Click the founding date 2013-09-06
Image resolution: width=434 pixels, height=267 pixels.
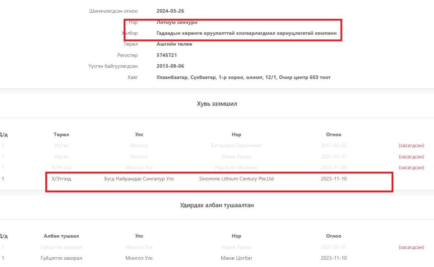170,66
